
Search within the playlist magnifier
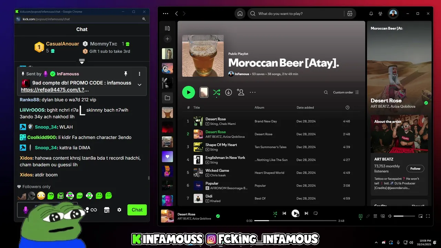coord(326,92)
